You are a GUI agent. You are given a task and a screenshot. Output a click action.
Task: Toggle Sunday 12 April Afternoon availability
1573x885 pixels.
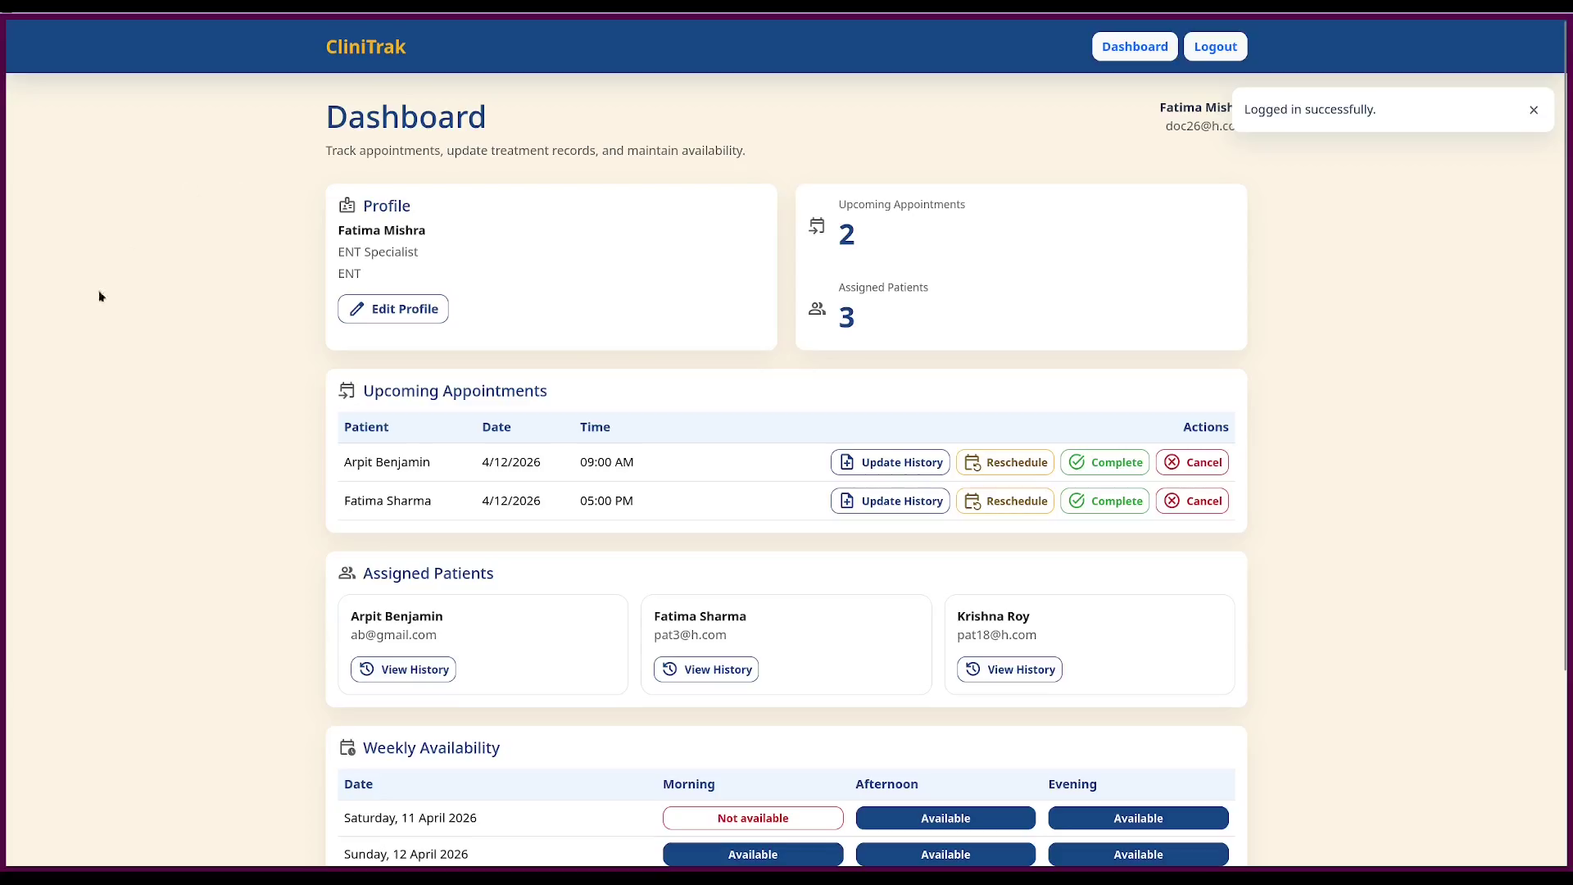945,854
